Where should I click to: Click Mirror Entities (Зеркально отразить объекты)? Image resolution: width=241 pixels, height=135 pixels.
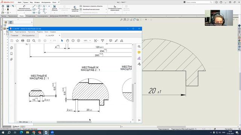tap(91, 6)
